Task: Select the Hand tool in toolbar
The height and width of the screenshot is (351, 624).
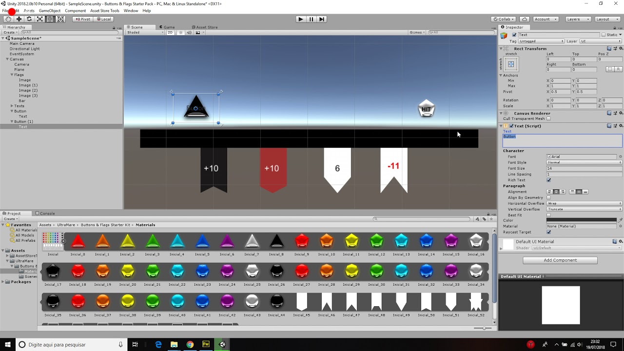Action: click(8, 19)
